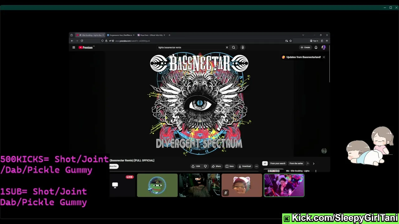Switch to the Pizza Oven Hello Kitty tab
399x224 pixels.
click(x=151, y=35)
